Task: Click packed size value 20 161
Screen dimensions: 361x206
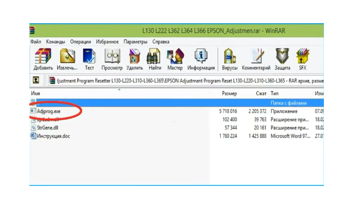Action: coord(260,128)
